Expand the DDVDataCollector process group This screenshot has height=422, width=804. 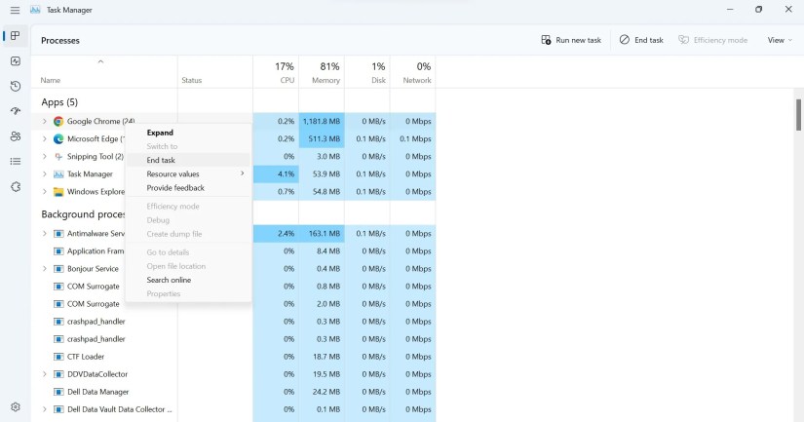point(44,374)
